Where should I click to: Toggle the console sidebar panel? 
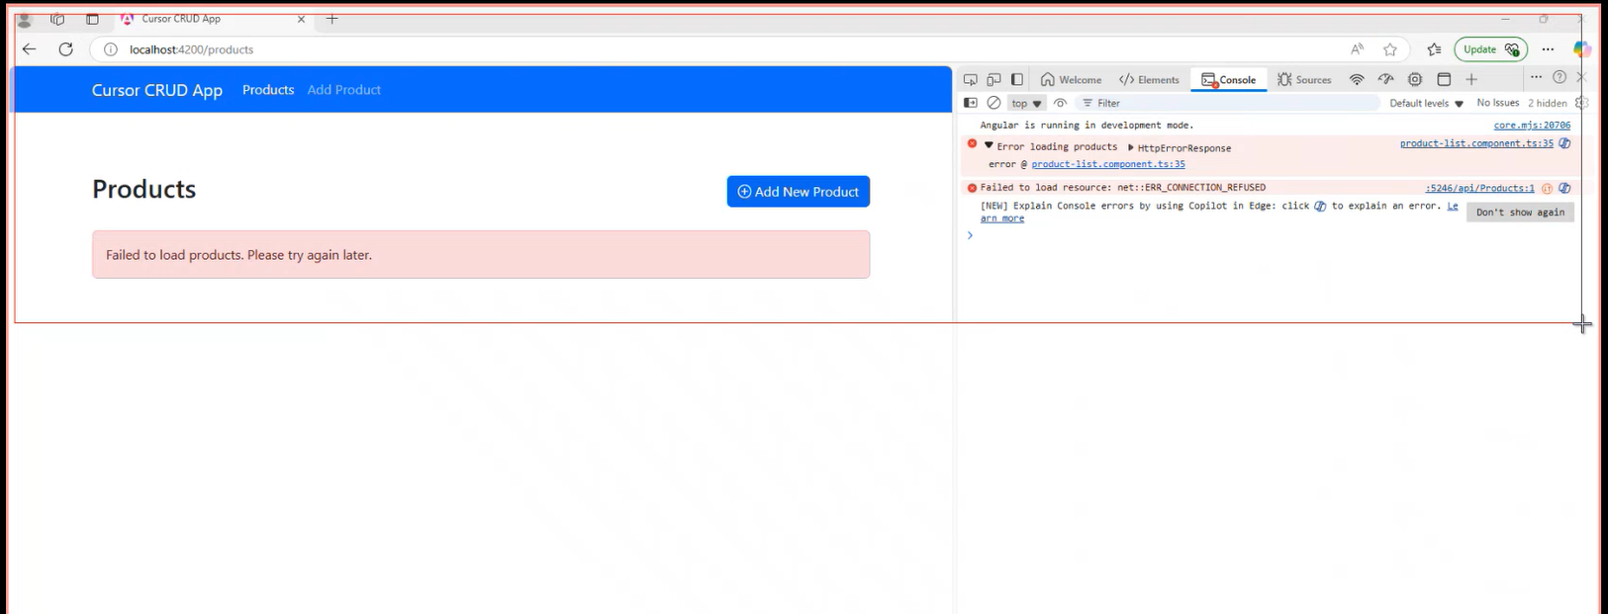point(970,103)
